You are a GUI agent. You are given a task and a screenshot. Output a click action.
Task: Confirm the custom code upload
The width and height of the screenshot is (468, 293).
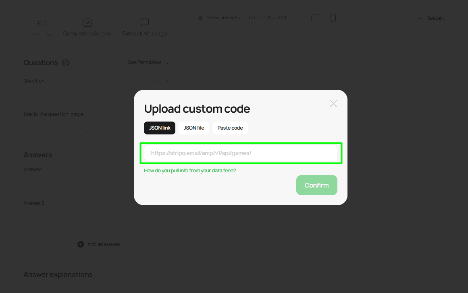[316, 185]
